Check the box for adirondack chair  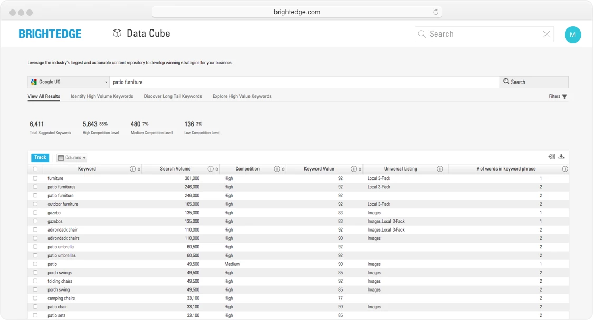(x=35, y=229)
